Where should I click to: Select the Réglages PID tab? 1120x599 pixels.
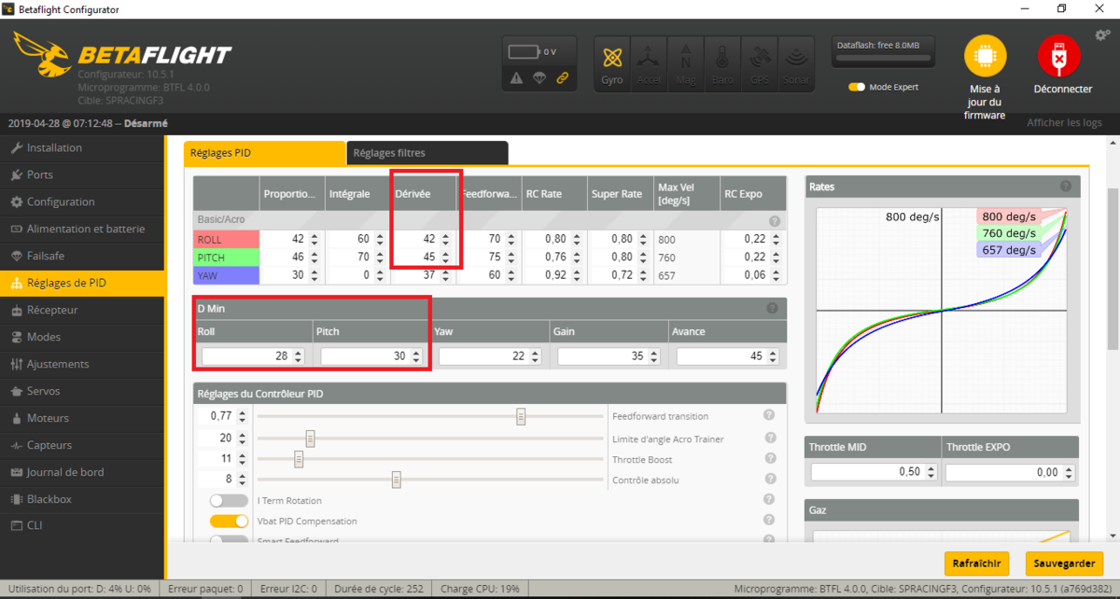264,153
